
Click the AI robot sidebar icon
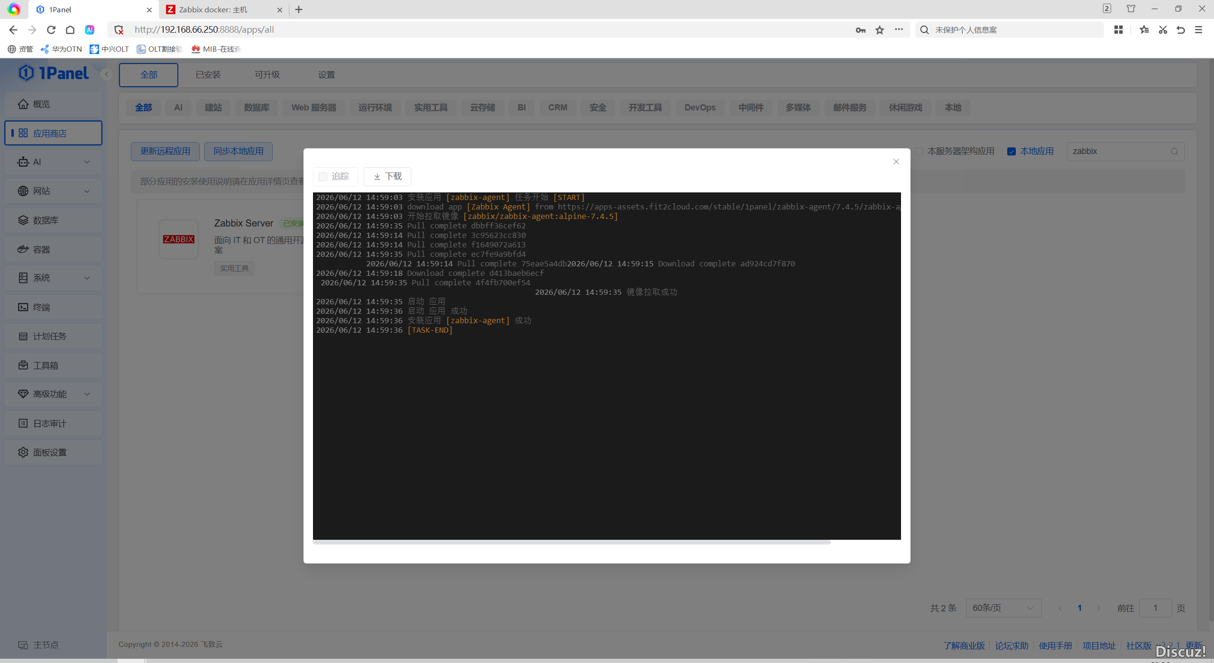(x=23, y=162)
